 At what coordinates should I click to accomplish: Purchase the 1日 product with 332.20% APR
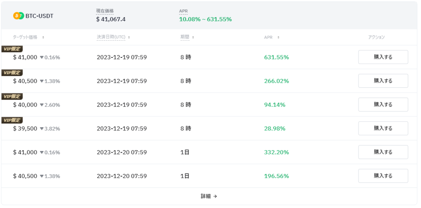(383, 152)
